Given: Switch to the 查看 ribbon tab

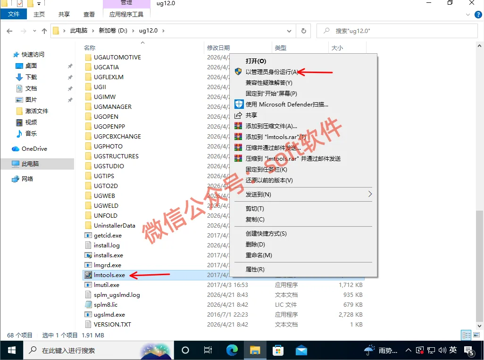Looking at the screenshot, I should [x=89, y=14].
